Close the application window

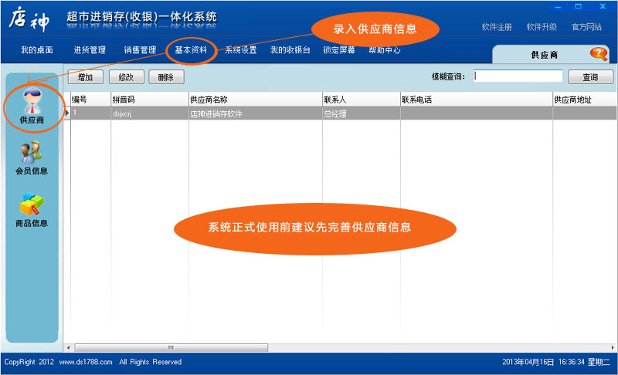coord(603,6)
